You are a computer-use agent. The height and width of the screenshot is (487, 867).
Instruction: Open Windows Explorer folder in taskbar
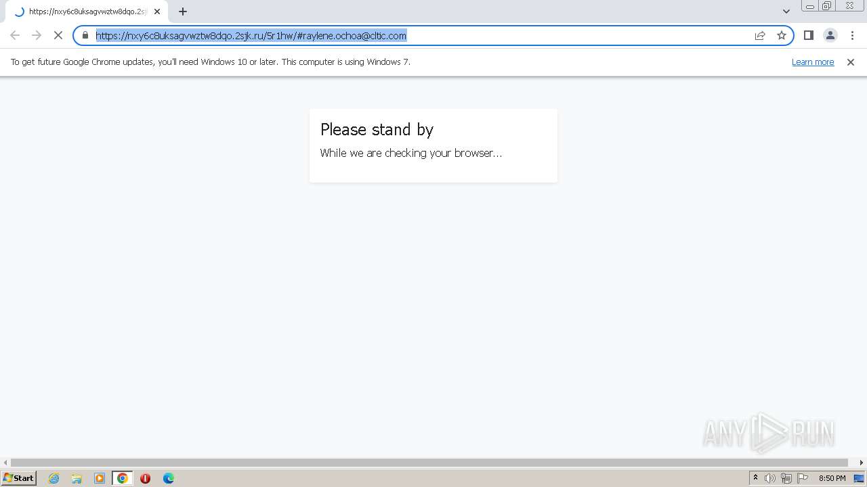77,478
